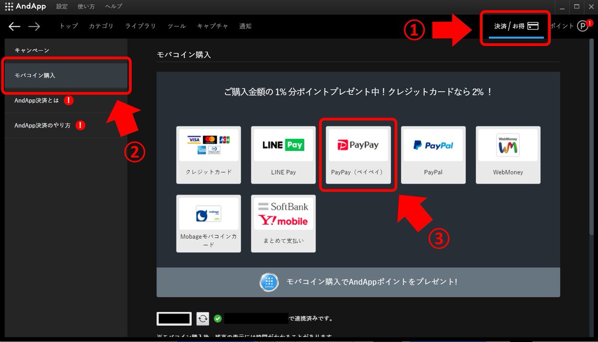The image size is (598, 342).
Task: Maximize the AndApp window
Action: point(577,6)
